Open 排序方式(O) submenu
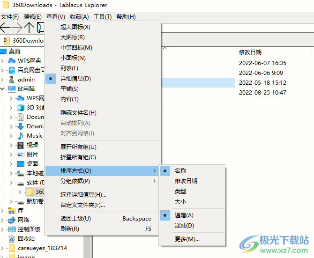 coord(102,171)
